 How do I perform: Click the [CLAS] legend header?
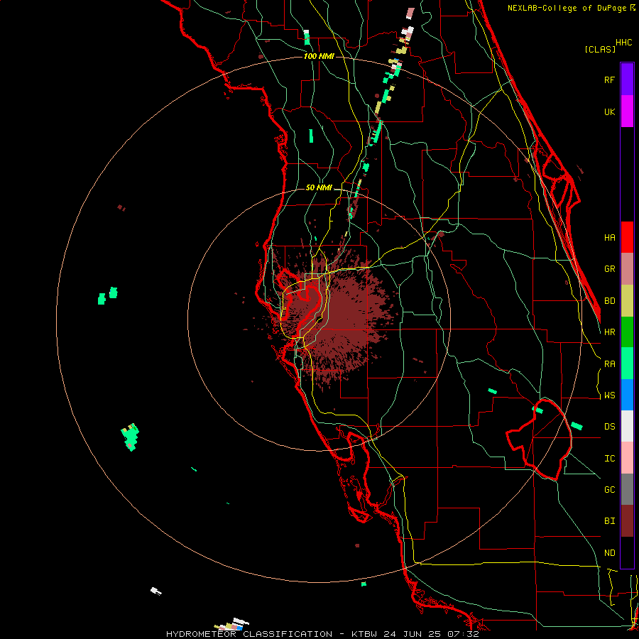click(600, 49)
